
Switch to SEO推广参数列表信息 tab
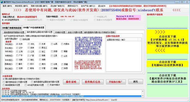12,28
